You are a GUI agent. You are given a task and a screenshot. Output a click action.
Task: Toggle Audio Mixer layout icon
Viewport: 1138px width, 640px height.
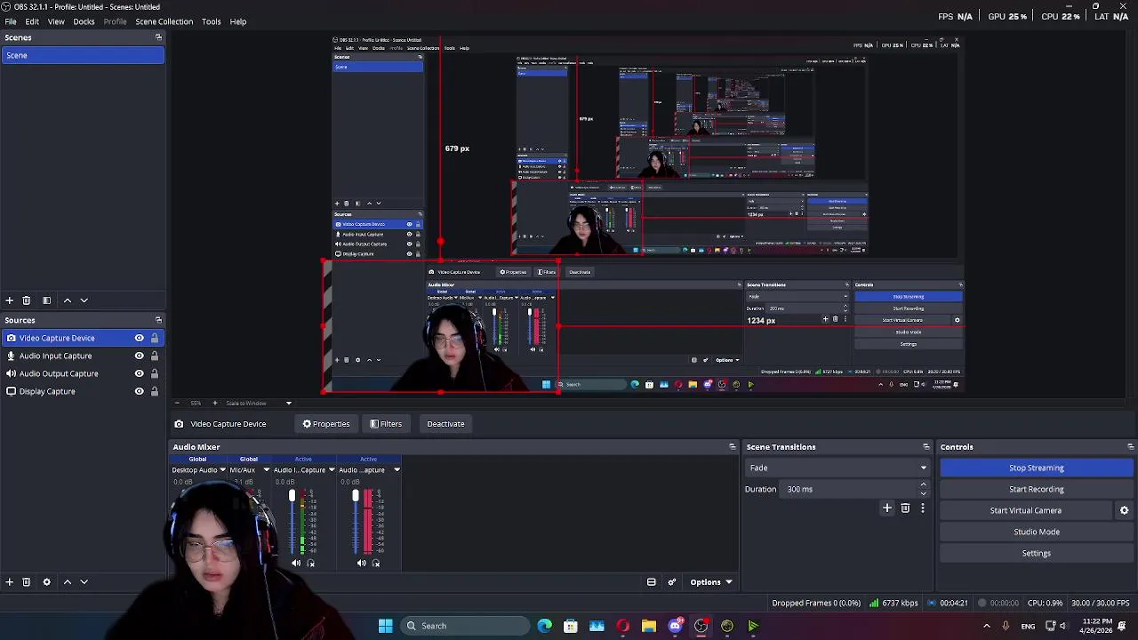click(x=651, y=582)
